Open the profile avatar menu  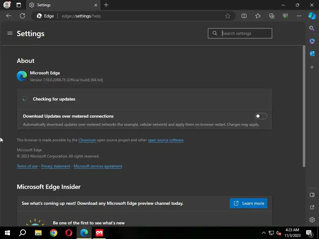click(7, 5)
